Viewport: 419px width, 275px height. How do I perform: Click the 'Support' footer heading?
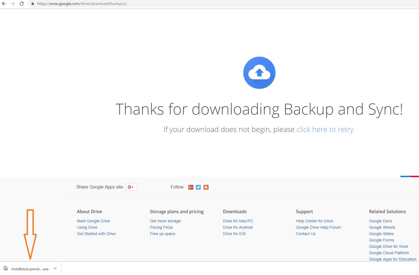pyautogui.click(x=304, y=212)
